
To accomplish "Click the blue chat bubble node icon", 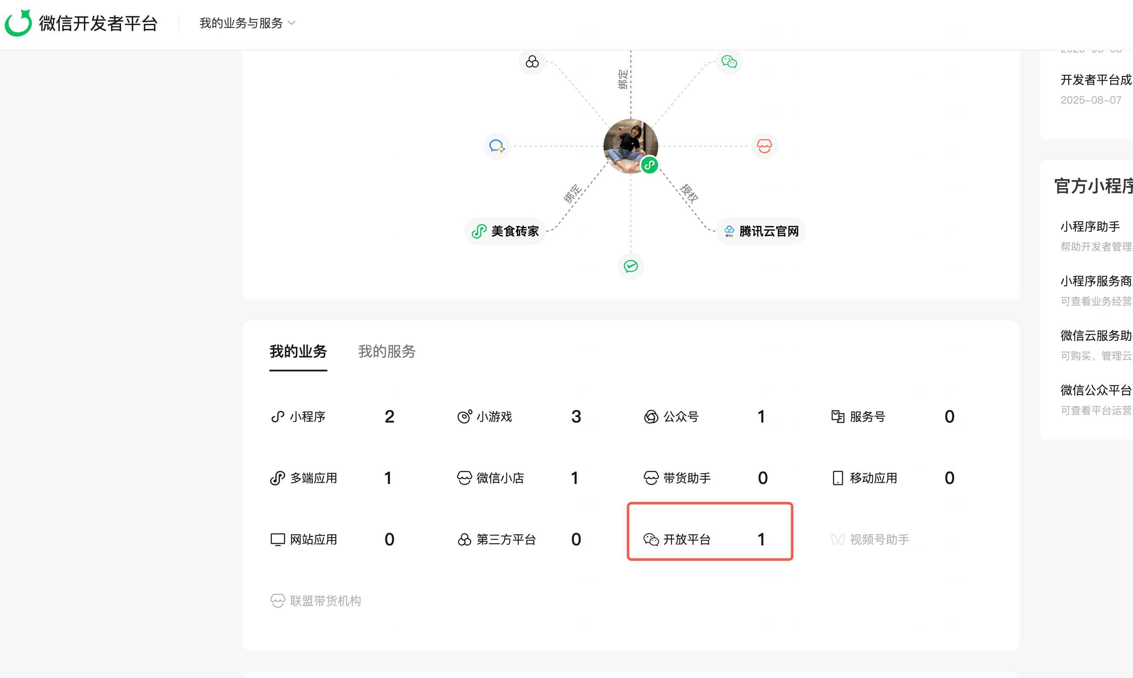I will [497, 146].
